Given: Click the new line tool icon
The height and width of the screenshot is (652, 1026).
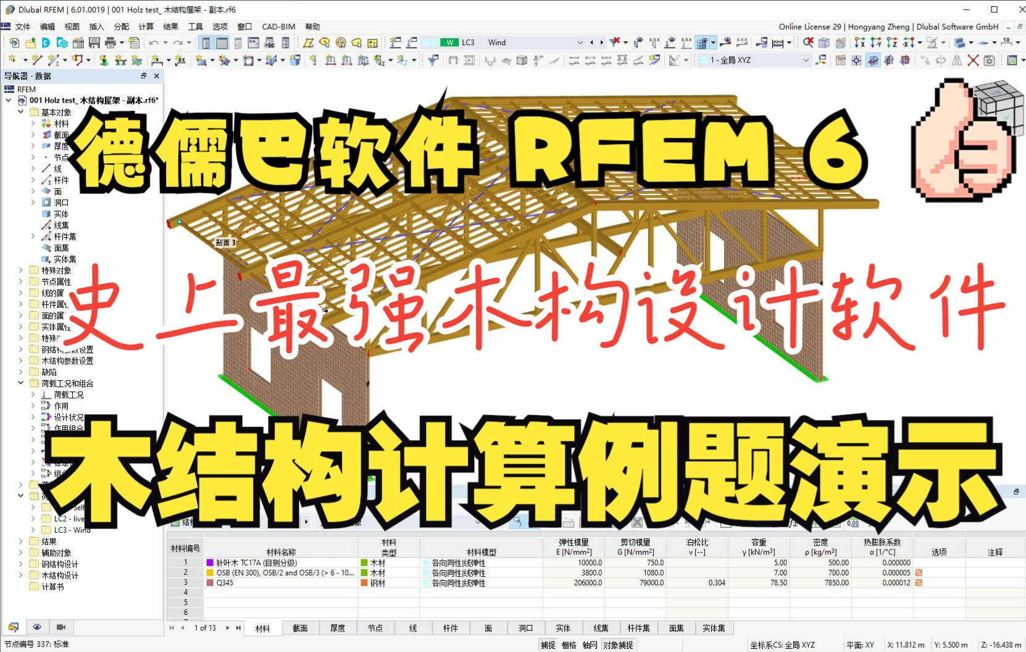Looking at the screenshot, I should click(x=36, y=60).
